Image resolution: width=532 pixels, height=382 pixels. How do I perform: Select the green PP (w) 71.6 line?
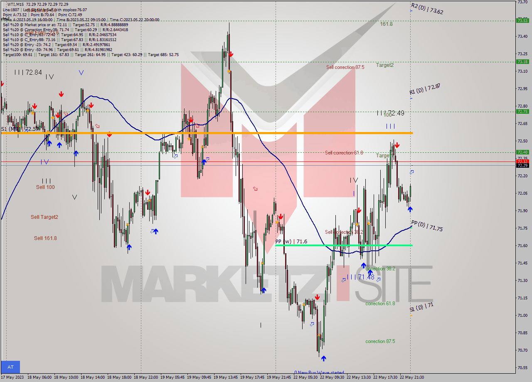(x=344, y=245)
